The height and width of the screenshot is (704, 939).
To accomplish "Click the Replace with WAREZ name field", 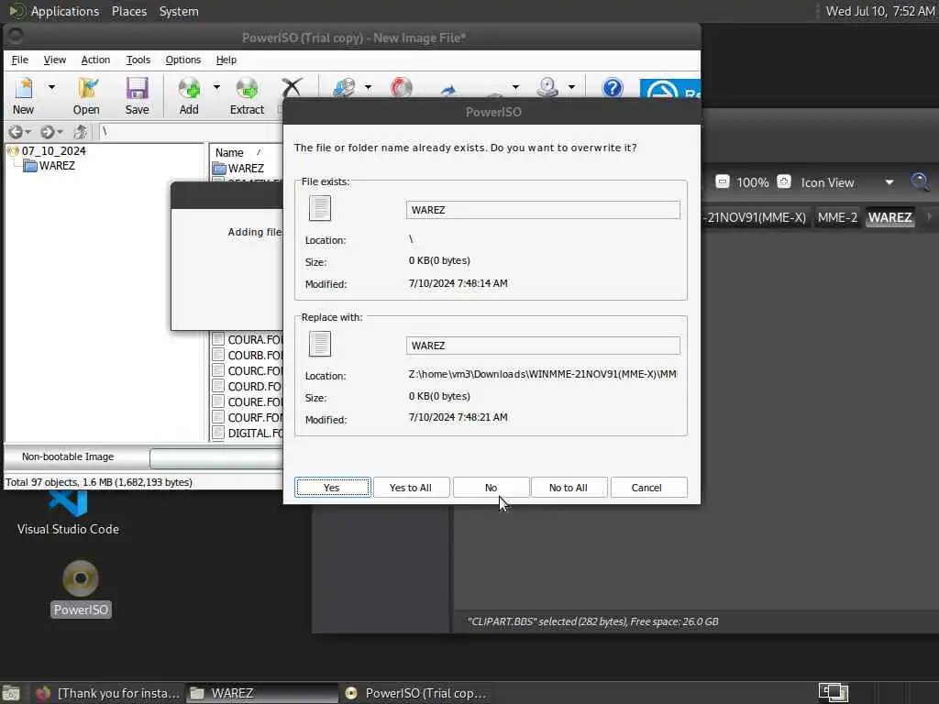I will [543, 346].
